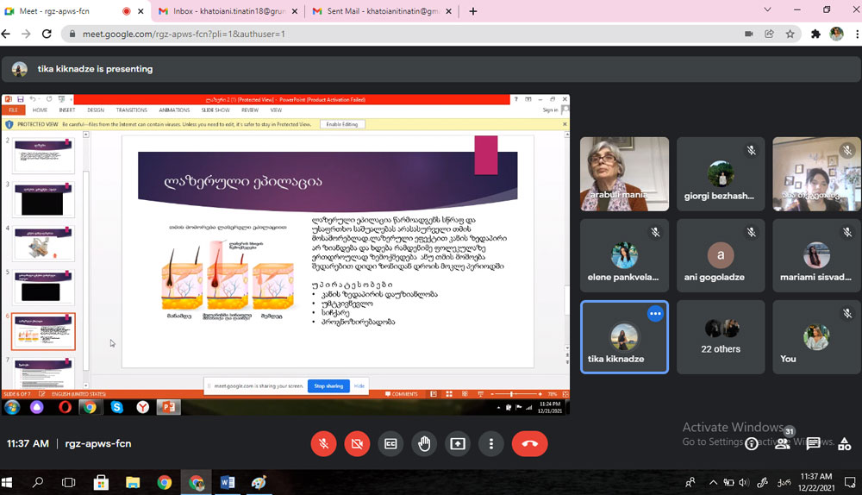Image resolution: width=862 pixels, height=495 pixels.
Task: Expand the Chrome tab search chevron
Action: [x=768, y=10]
